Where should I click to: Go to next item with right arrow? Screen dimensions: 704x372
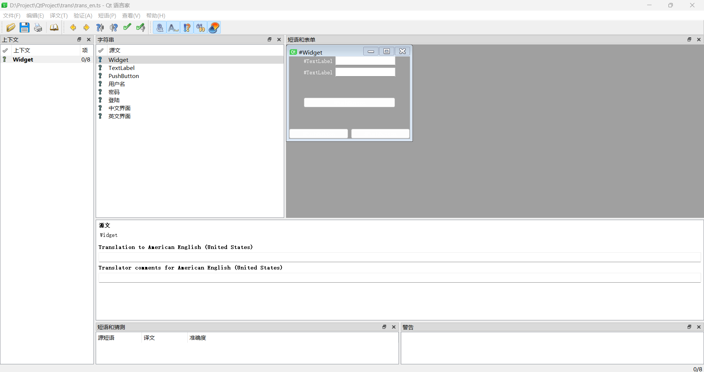coord(86,27)
